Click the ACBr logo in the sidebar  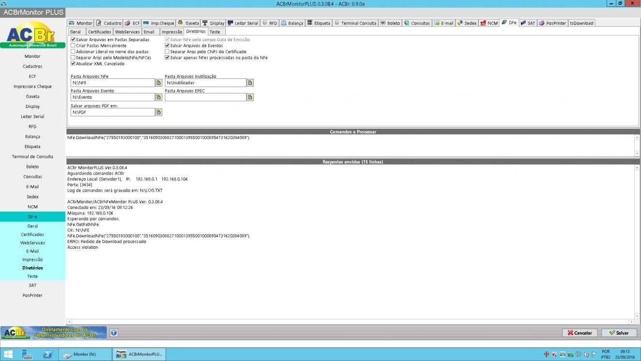click(32, 35)
